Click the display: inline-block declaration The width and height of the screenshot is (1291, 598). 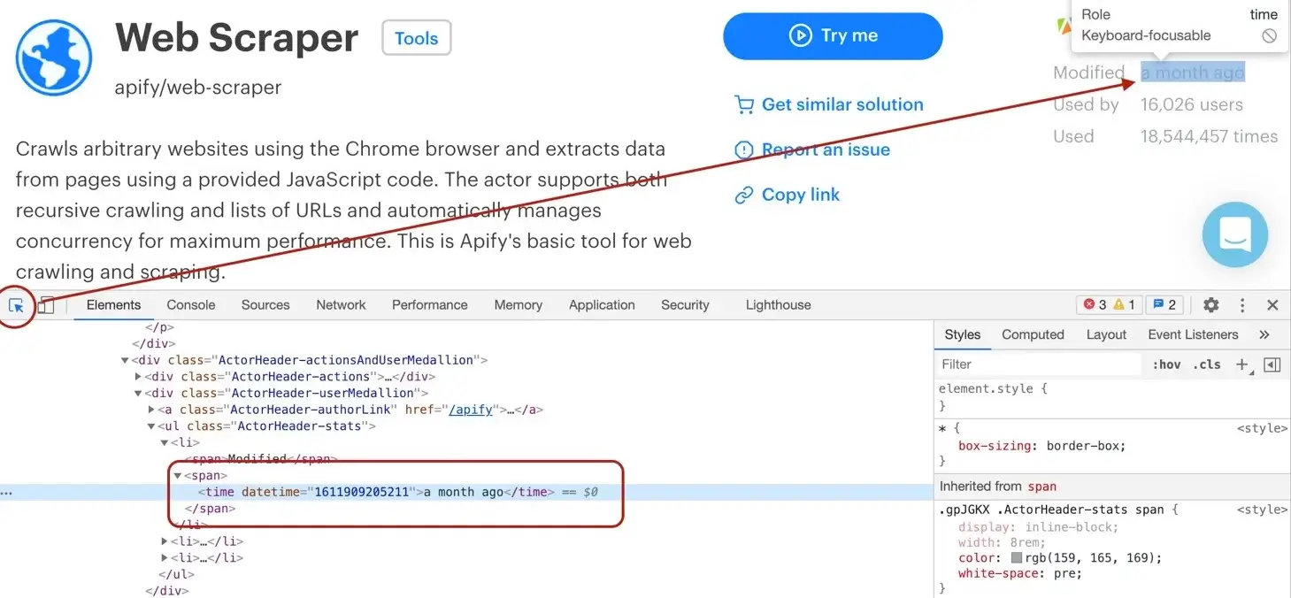[1039, 527]
